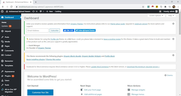Open Updates submenu with 12 badge

6,26
